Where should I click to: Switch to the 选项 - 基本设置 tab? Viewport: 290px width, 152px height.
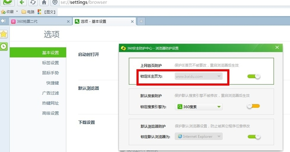click(x=104, y=21)
